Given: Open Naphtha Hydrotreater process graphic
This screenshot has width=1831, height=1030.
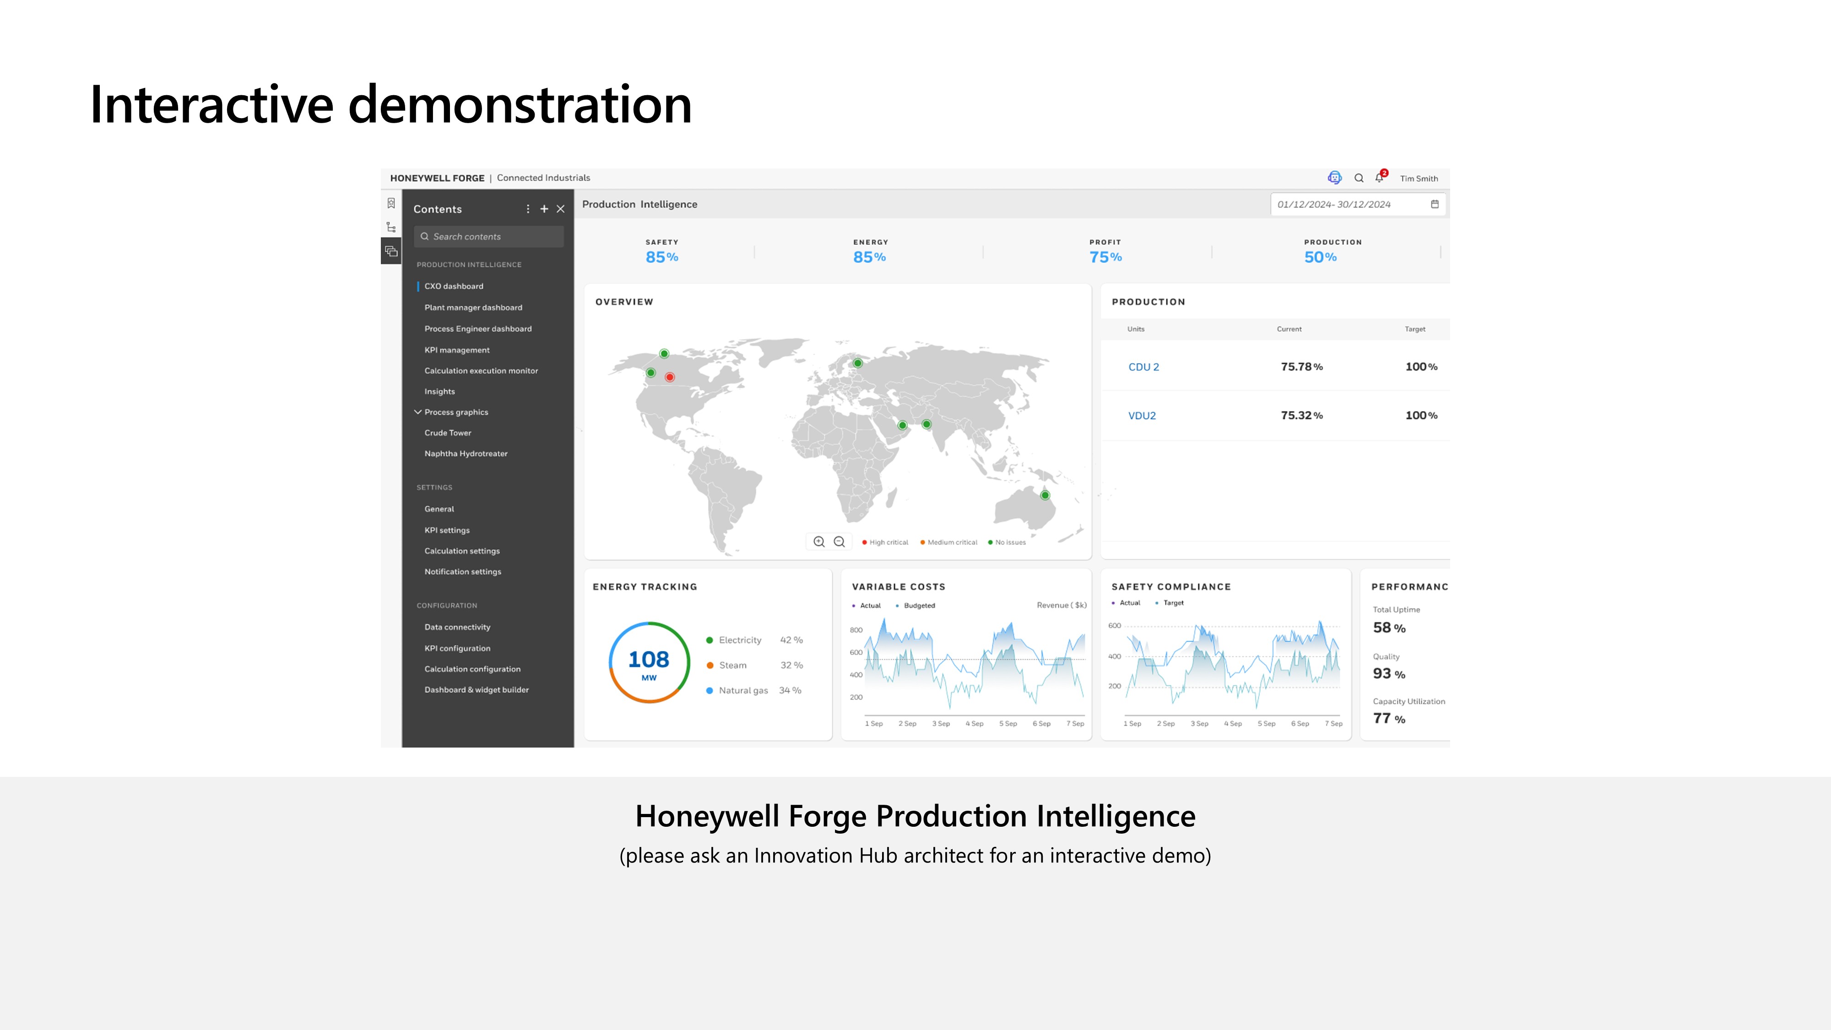Looking at the screenshot, I should [x=466, y=454].
